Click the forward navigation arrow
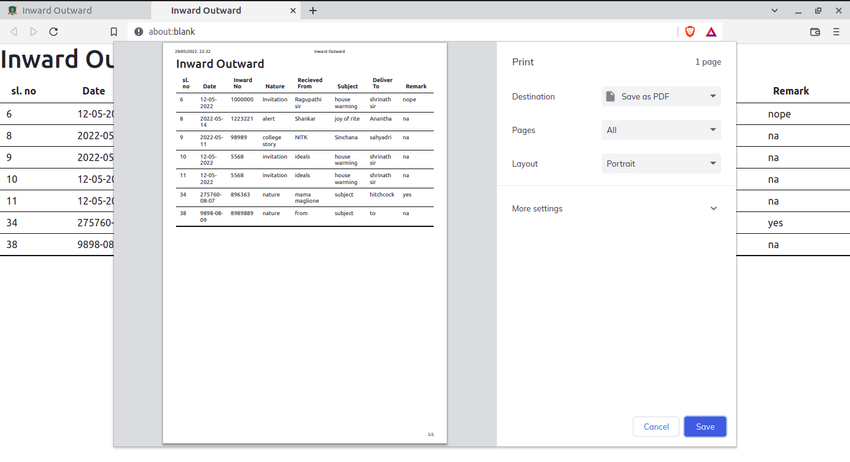Screen dimensions: 850x462 point(34,32)
